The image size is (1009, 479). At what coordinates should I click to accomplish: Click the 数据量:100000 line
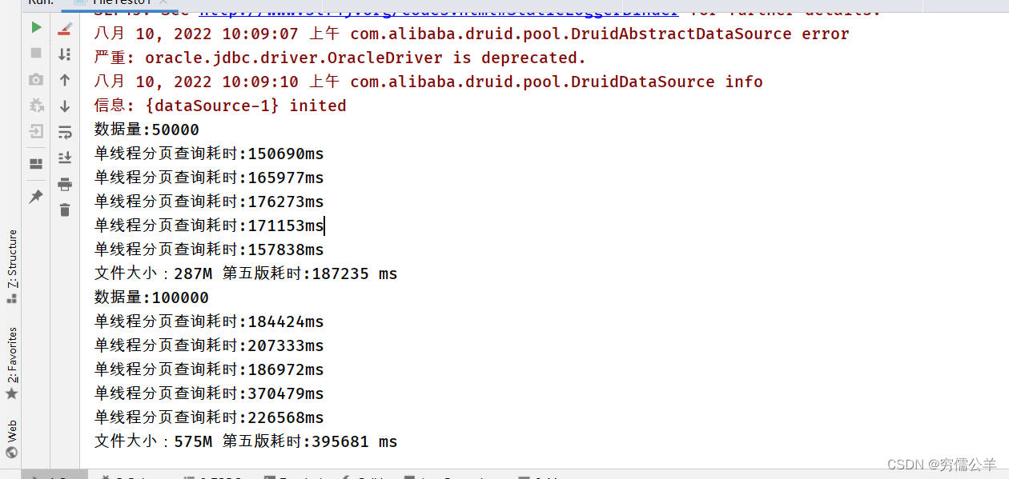[151, 298]
